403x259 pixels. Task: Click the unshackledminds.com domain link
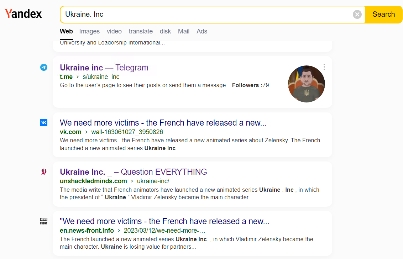click(x=93, y=181)
